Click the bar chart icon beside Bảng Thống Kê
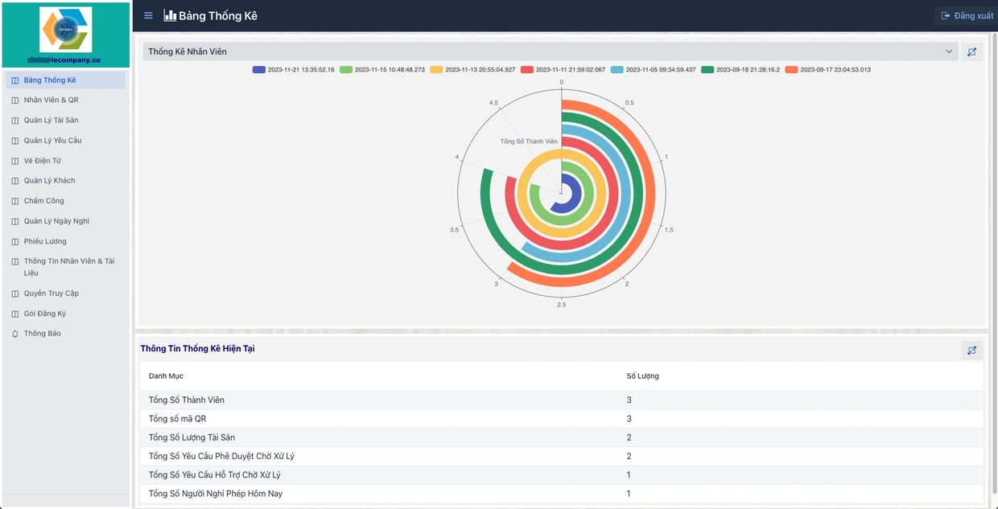998x509 pixels. tap(170, 16)
